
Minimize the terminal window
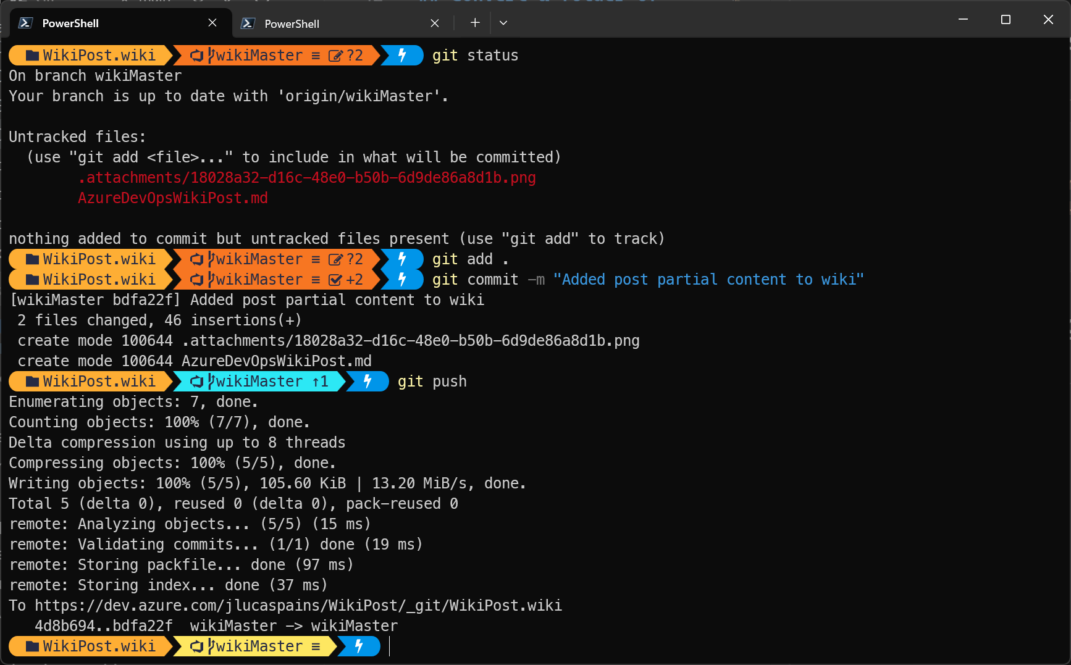pyautogui.click(x=963, y=20)
